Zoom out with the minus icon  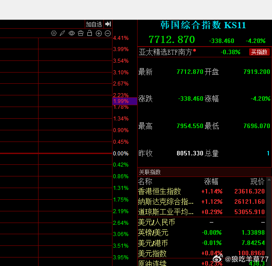tap(108, 33)
